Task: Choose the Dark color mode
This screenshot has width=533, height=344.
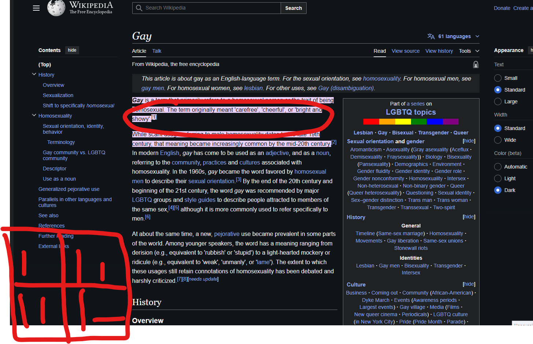Action: point(498,190)
